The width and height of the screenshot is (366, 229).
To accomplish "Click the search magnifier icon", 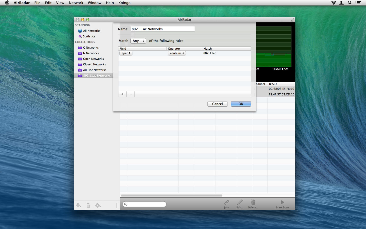I will (x=126, y=204).
